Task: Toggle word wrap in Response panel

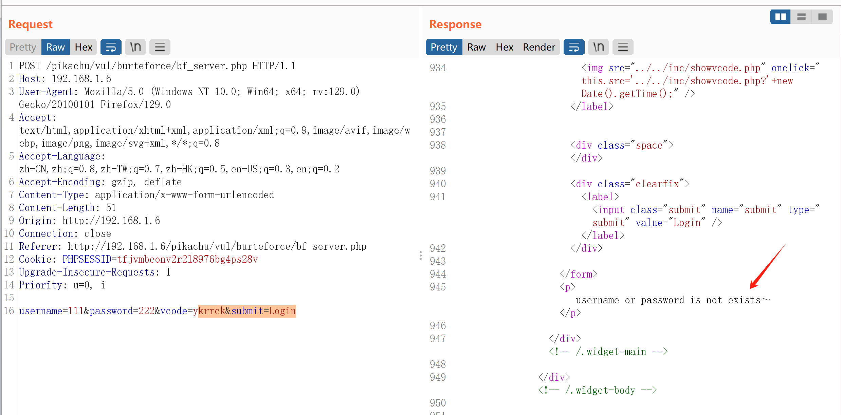Action: coord(574,47)
